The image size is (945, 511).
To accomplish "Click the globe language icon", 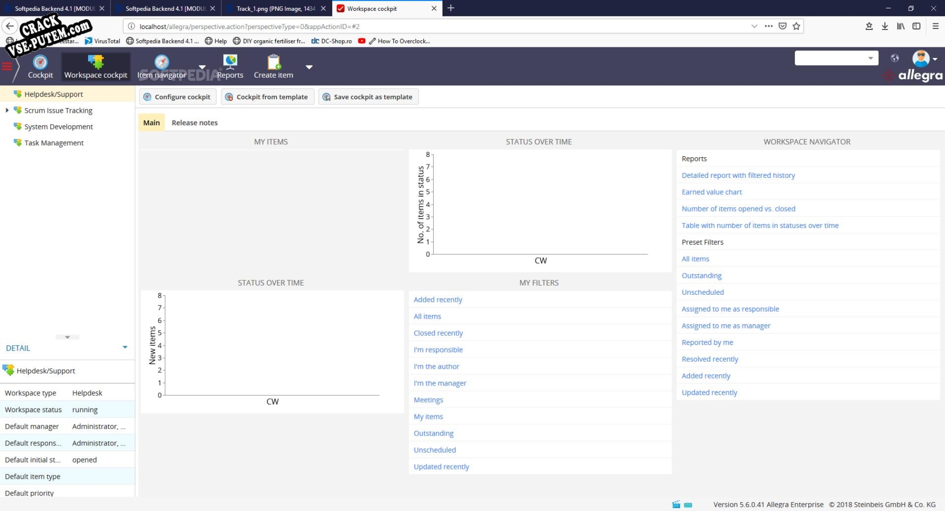I will click(x=895, y=58).
